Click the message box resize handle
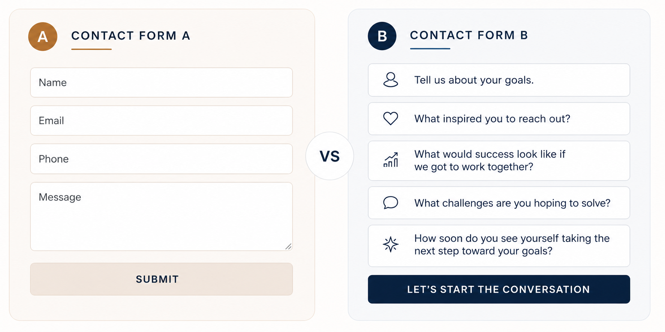The image size is (665, 332). [288, 246]
